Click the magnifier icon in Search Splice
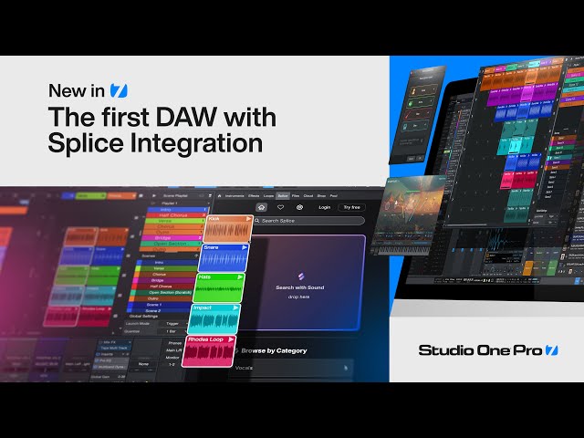 coord(257,221)
